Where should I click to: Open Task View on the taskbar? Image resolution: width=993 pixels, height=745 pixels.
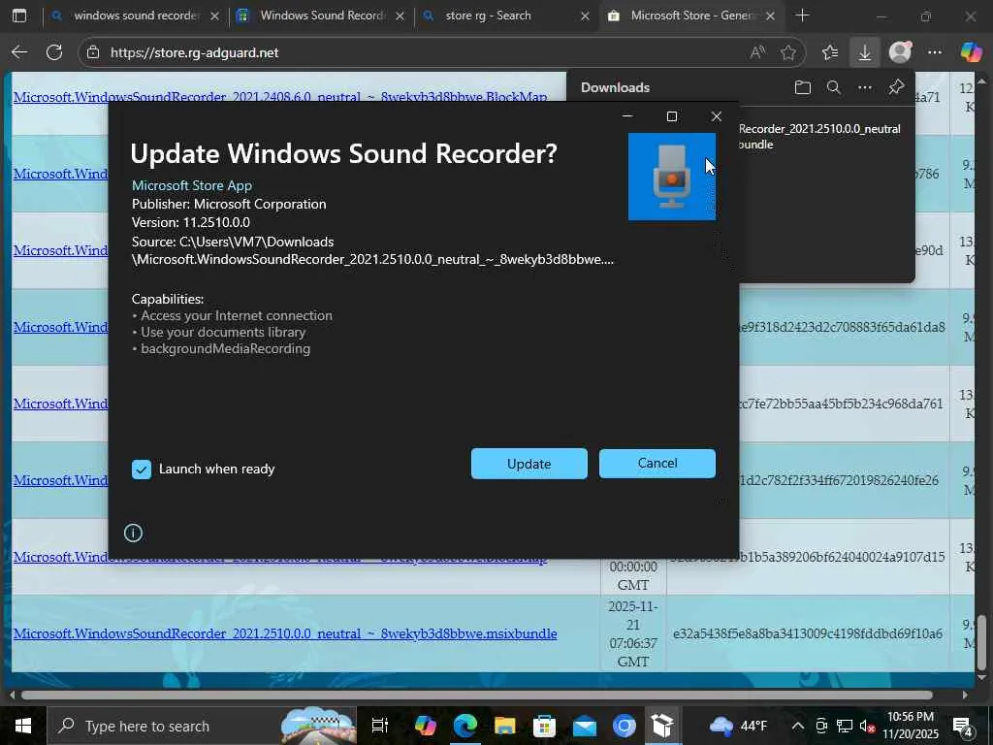point(379,726)
